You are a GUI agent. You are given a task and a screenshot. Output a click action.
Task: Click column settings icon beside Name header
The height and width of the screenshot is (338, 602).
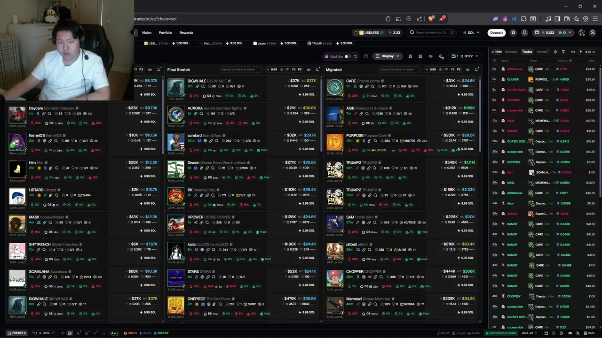pos(494,61)
